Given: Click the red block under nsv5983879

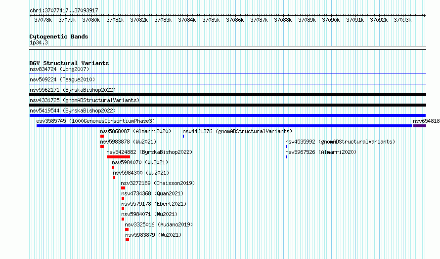Looking at the screenshot, I should 128,240.
